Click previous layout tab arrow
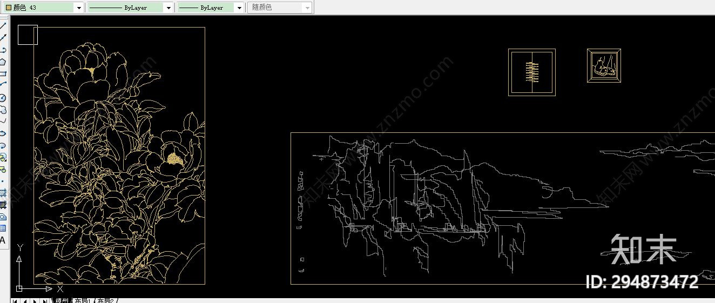 (x=25, y=300)
